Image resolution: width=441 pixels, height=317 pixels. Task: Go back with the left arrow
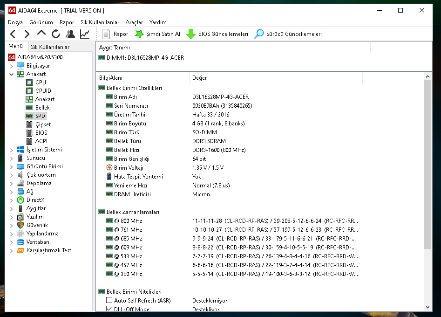click(x=13, y=34)
